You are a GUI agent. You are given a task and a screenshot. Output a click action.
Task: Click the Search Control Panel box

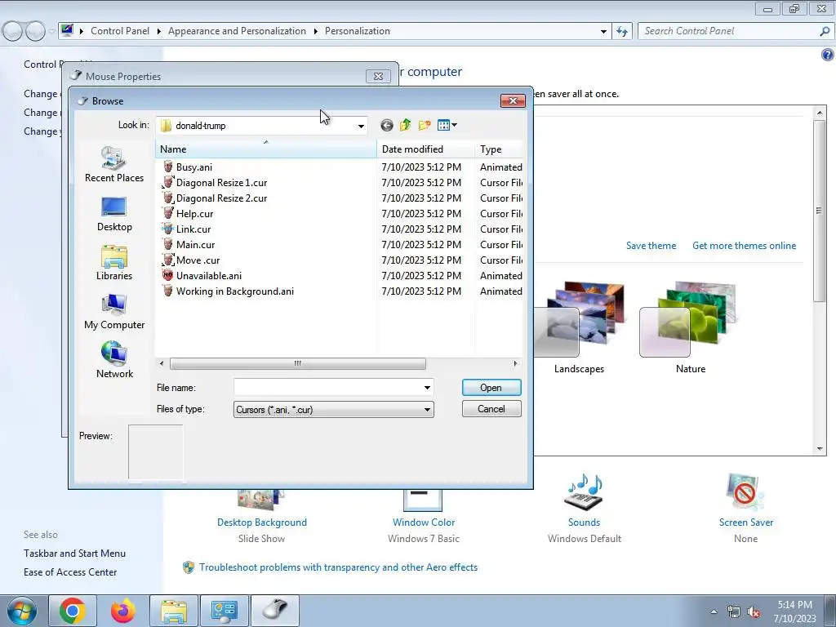[728, 31]
